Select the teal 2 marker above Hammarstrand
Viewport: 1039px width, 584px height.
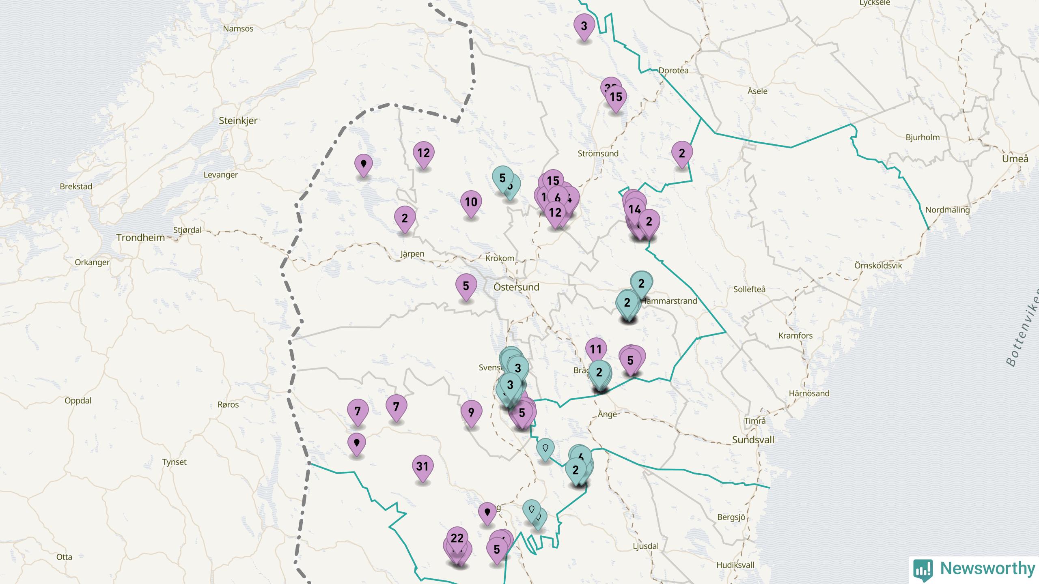(x=641, y=284)
